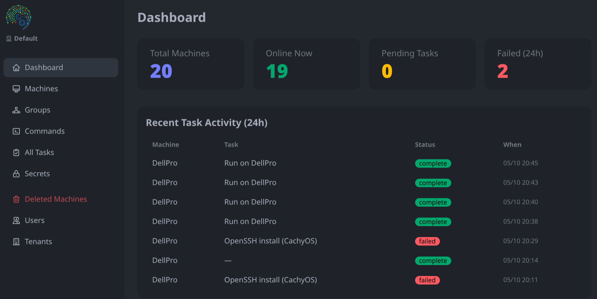
Task: Click the Deleted Machines trash icon
Action: (x=16, y=199)
